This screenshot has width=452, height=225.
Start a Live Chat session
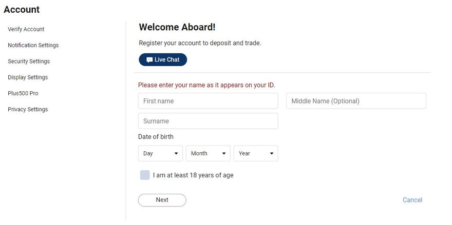163,59
